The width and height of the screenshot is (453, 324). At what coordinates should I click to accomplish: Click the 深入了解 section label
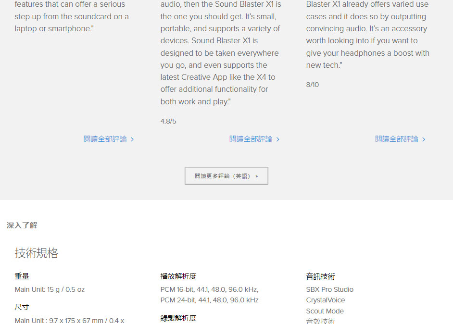pyautogui.click(x=22, y=225)
